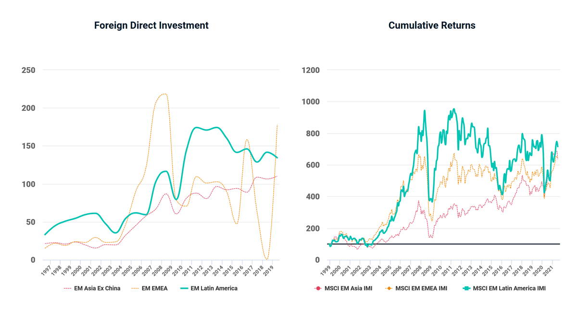Toggle the EM Asia Ex China series label
577x315 pixels.
(97, 289)
